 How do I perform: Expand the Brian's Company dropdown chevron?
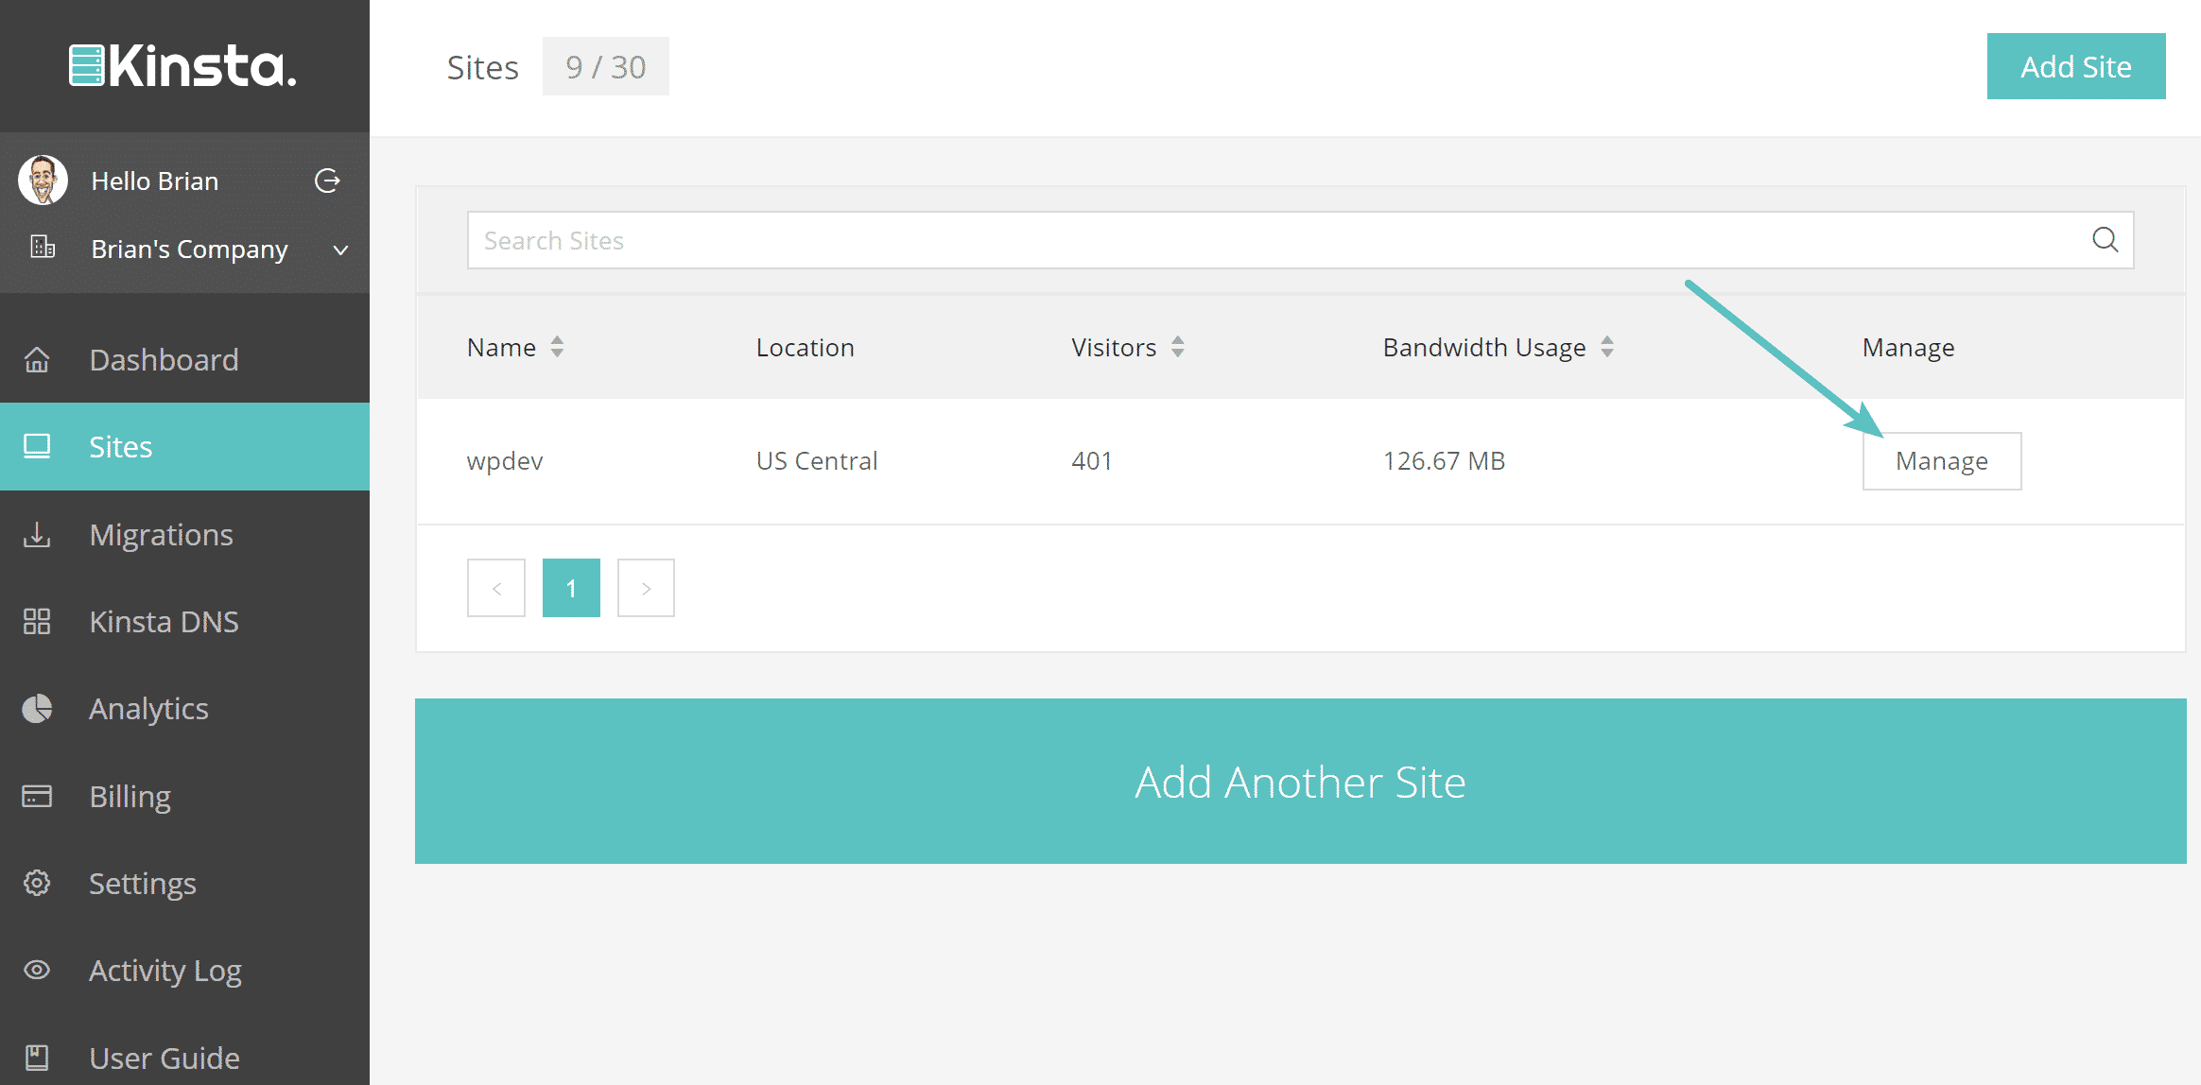click(x=341, y=250)
